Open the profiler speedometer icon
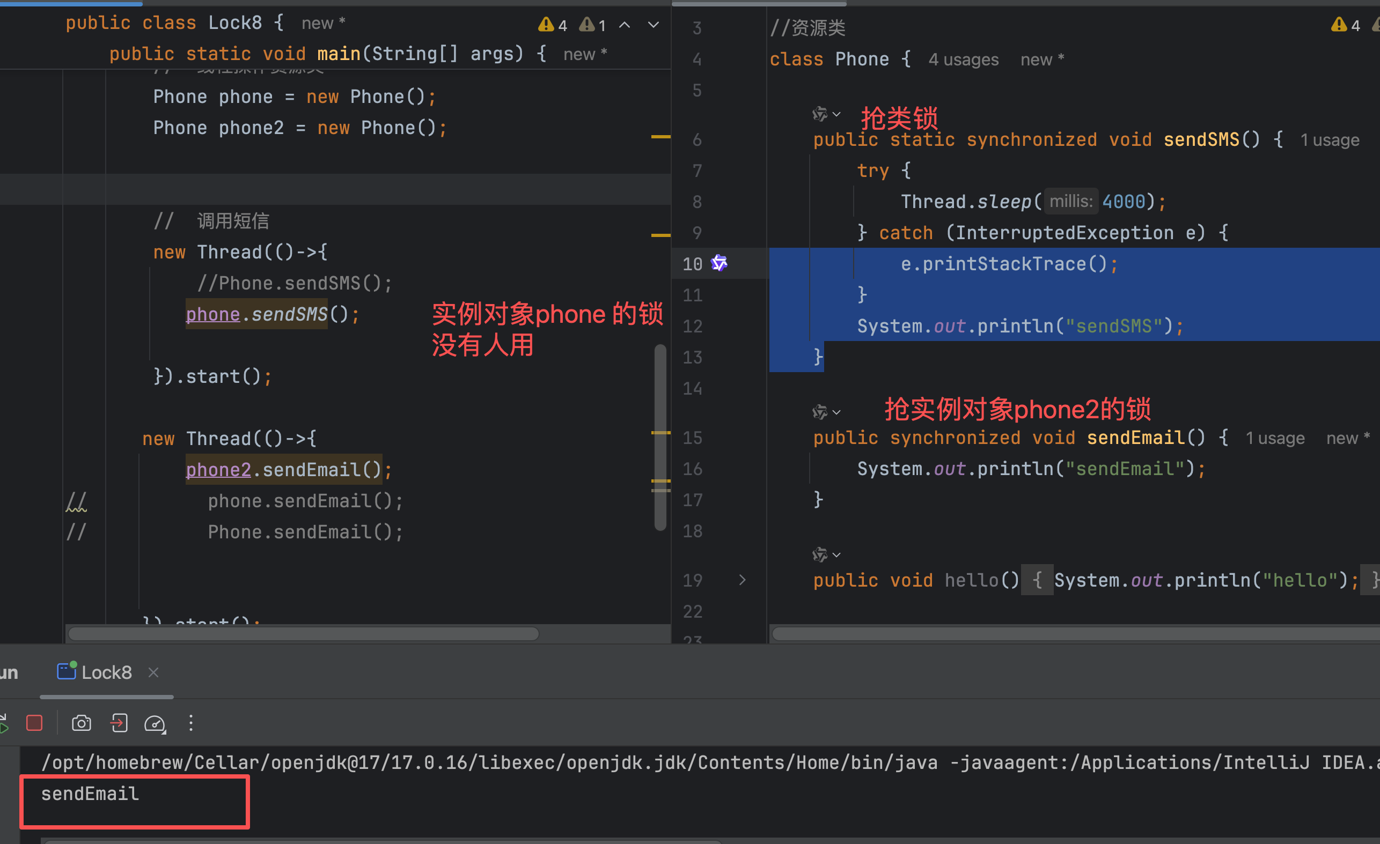Screen dimensions: 1380x844 pos(155,724)
